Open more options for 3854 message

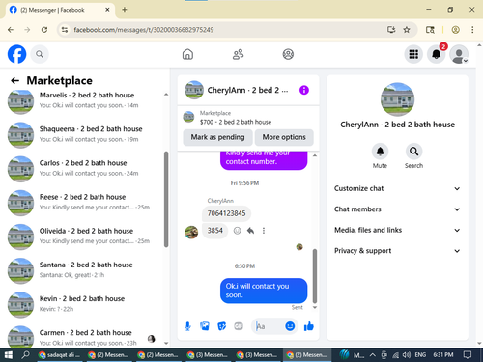(264, 231)
